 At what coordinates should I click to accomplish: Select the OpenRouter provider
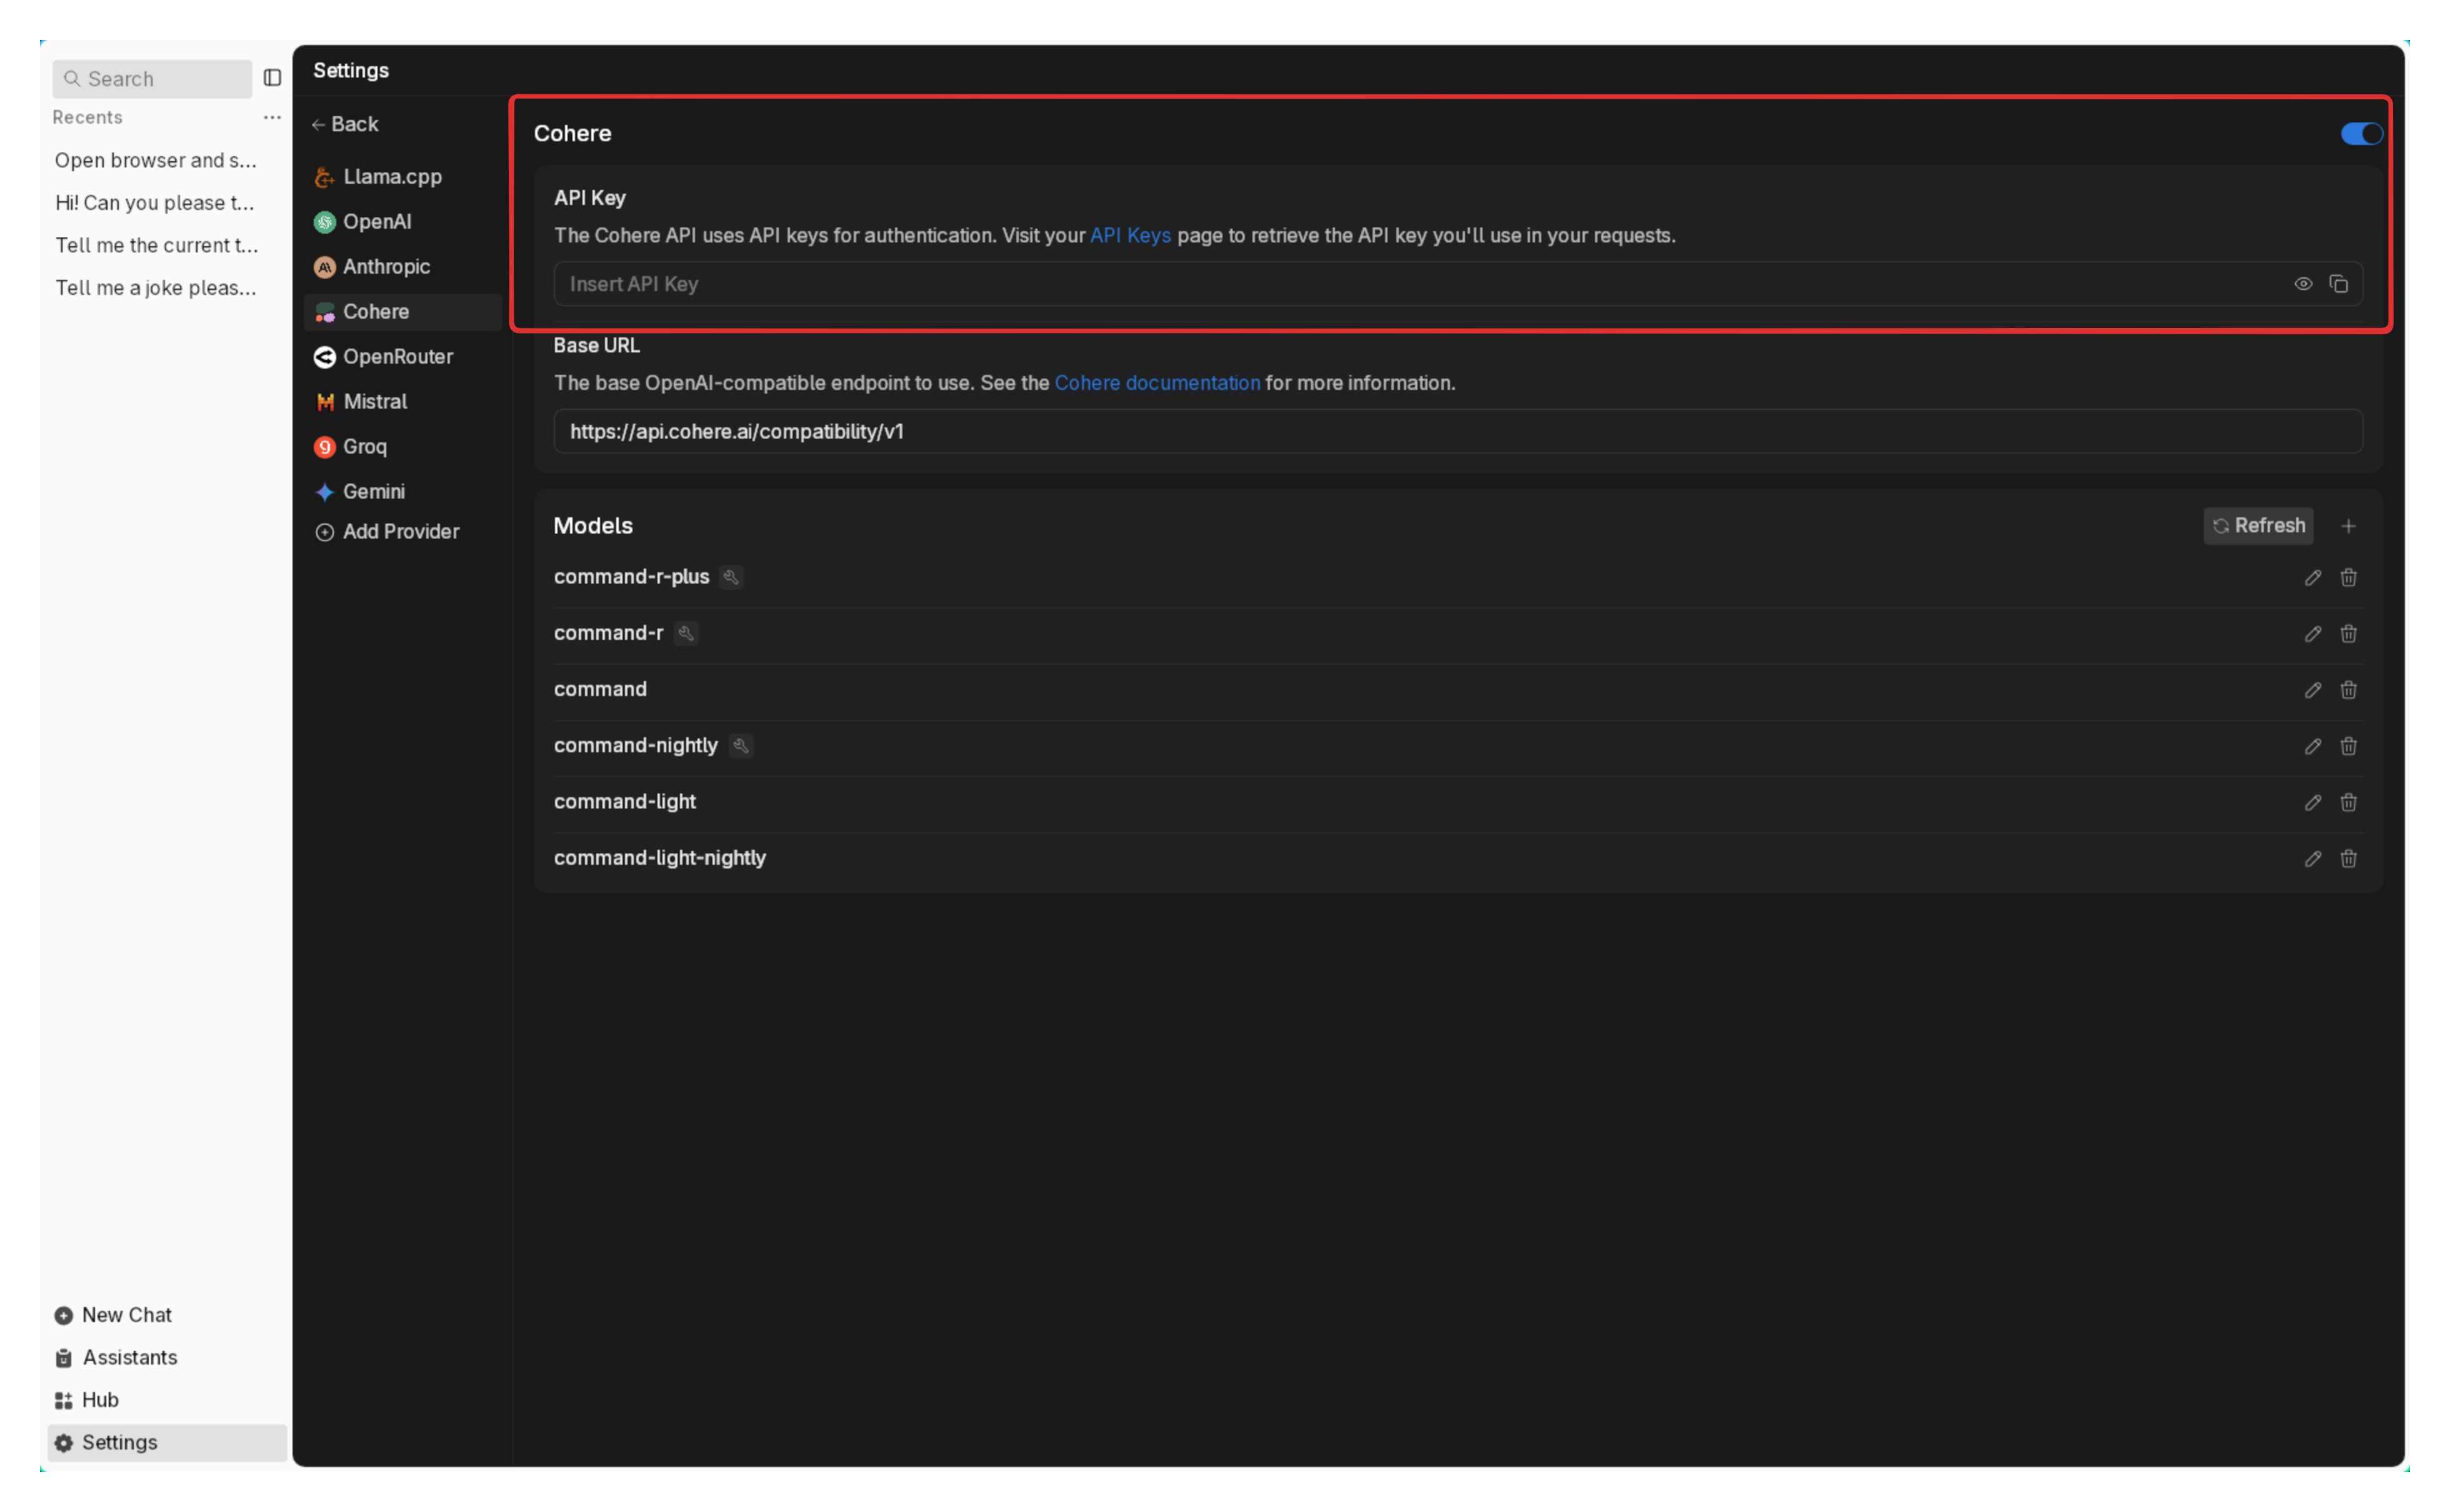(397, 357)
